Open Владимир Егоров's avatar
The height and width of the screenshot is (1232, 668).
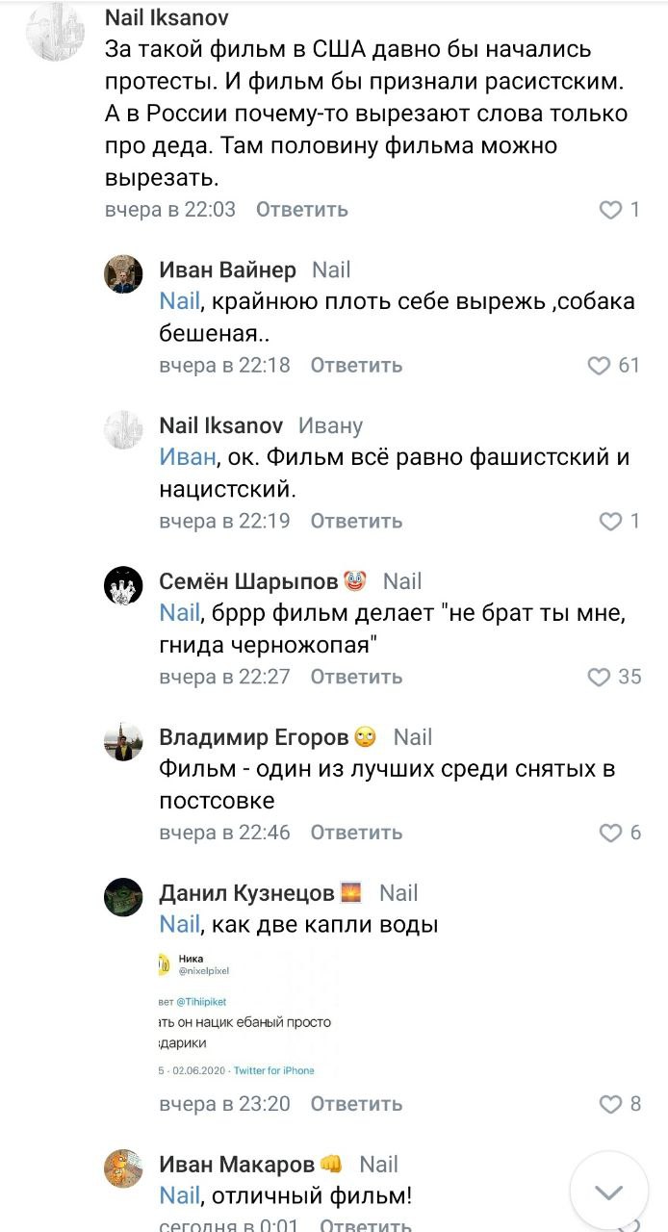pyautogui.click(x=123, y=741)
